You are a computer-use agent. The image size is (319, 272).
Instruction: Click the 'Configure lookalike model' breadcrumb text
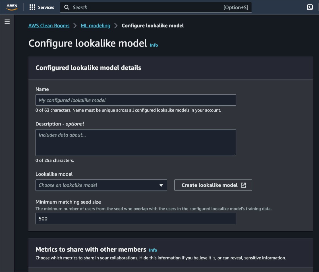(153, 26)
